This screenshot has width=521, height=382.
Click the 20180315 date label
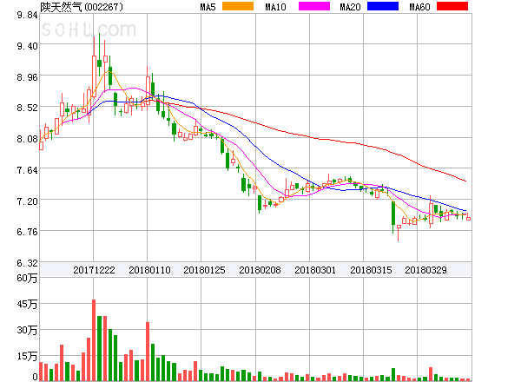point(371,270)
